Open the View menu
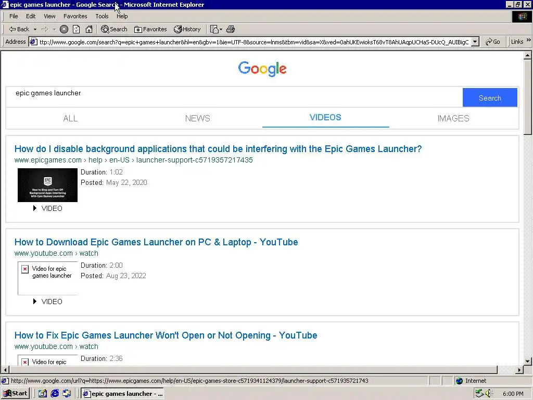This screenshot has height=400, width=533. click(49, 16)
